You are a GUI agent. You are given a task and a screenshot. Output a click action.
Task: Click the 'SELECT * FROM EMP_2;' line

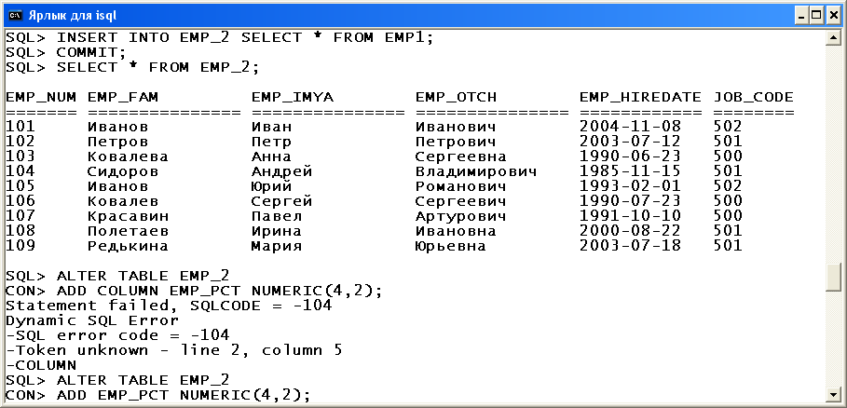pos(133,67)
